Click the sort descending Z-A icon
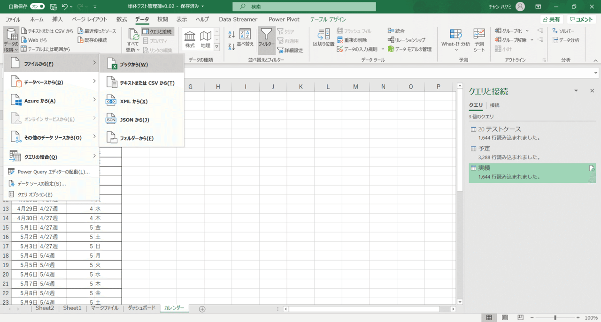Screen dimensions: 601x322 click(231, 46)
